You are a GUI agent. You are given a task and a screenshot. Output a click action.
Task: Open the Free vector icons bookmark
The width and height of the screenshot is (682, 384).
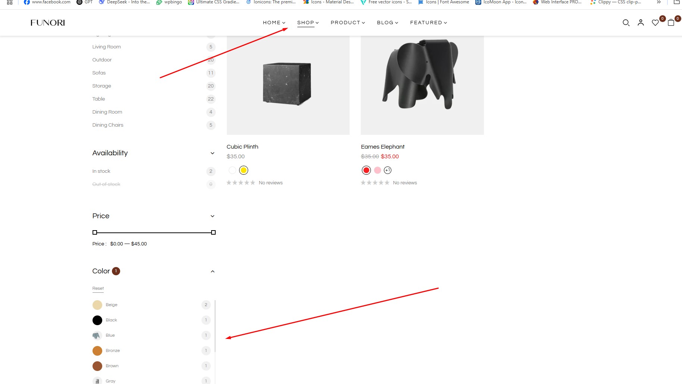(386, 2)
